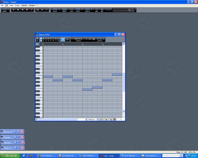Viewport: 198px width, 158px height.
Task: Restore the Plucke... minimized window
Action: [15, 137]
